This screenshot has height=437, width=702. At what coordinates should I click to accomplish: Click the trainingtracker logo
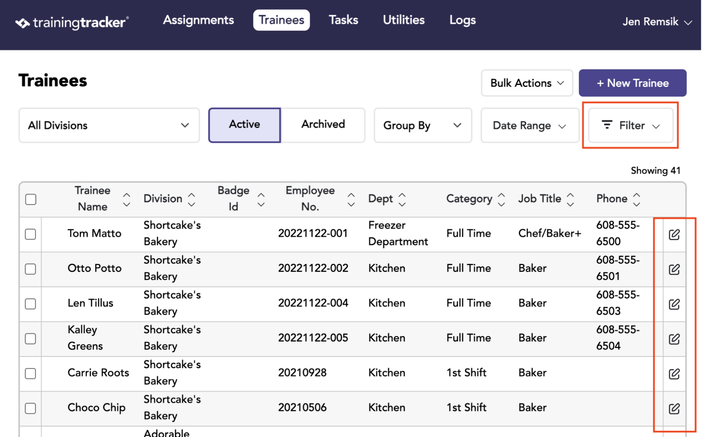point(72,22)
